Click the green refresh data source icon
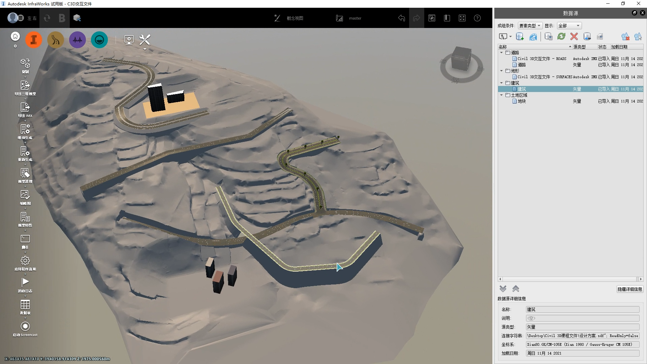647x364 pixels. [x=561, y=36]
